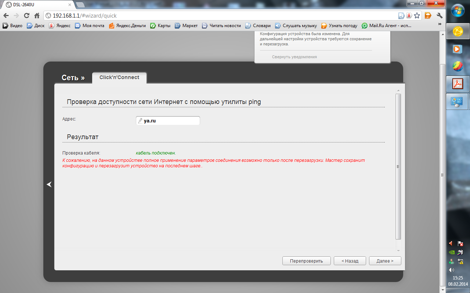
Task: Click the Далее > button
Action: click(x=385, y=261)
